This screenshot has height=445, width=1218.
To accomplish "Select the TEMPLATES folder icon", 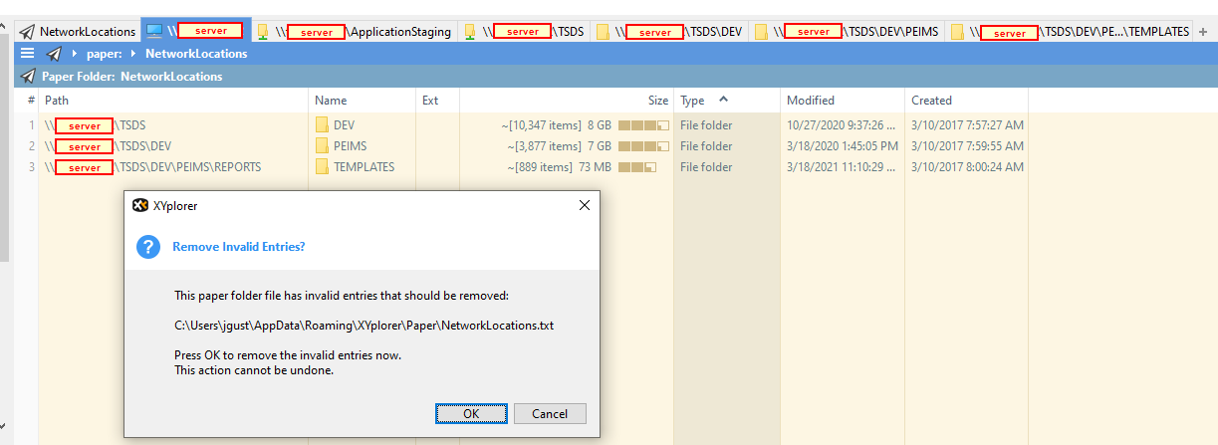I will [x=323, y=167].
